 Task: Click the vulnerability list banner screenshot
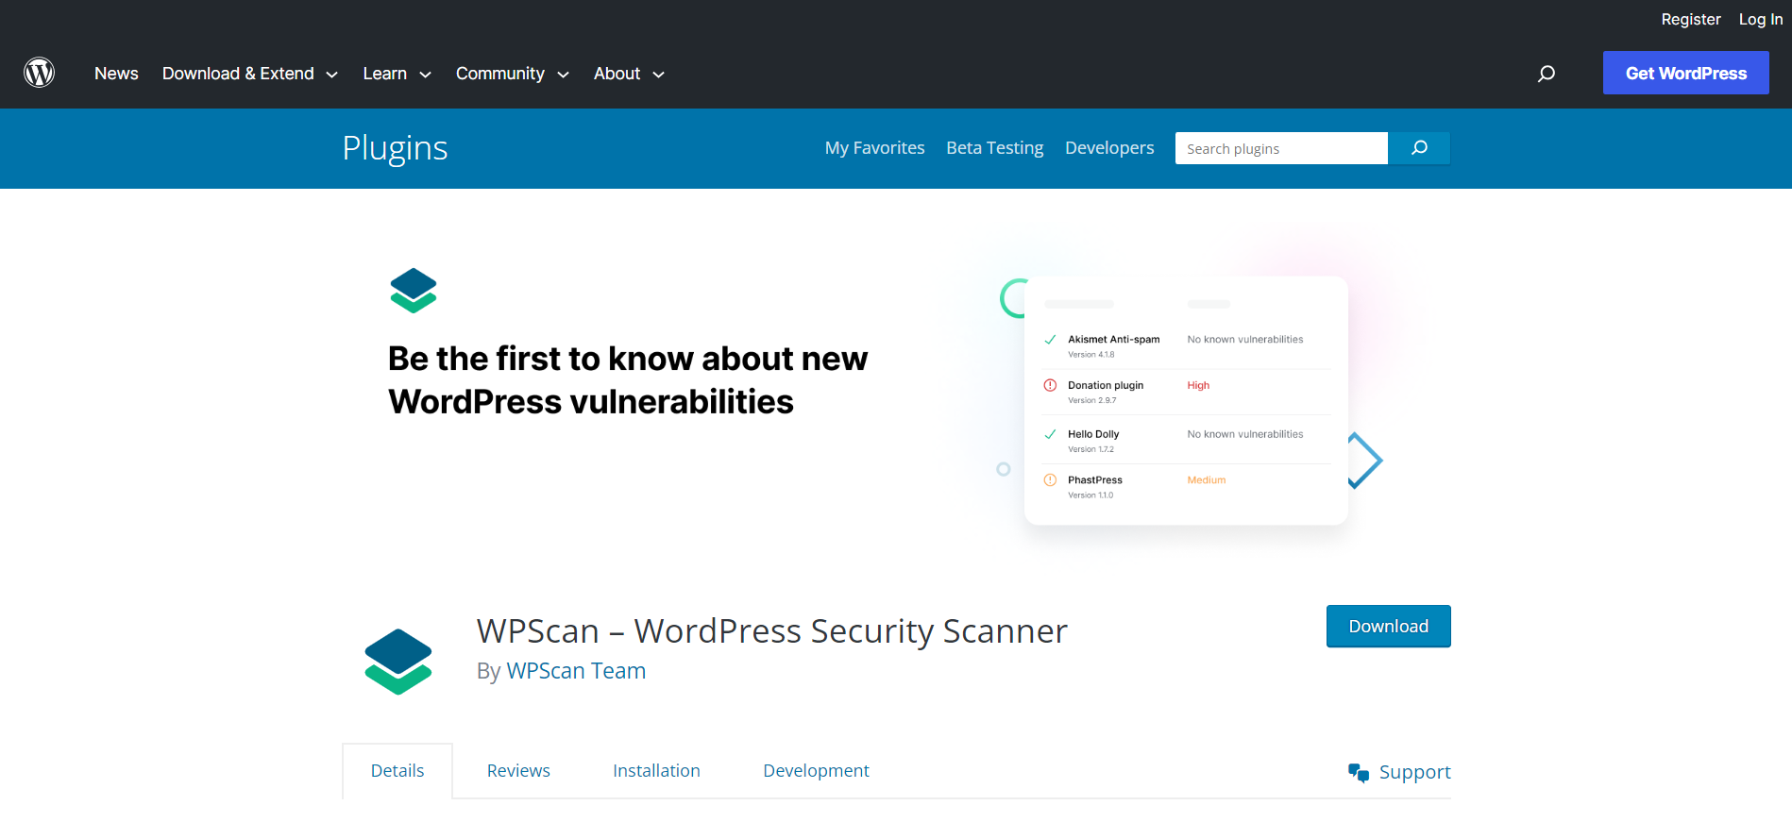pyautogui.click(x=1186, y=400)
